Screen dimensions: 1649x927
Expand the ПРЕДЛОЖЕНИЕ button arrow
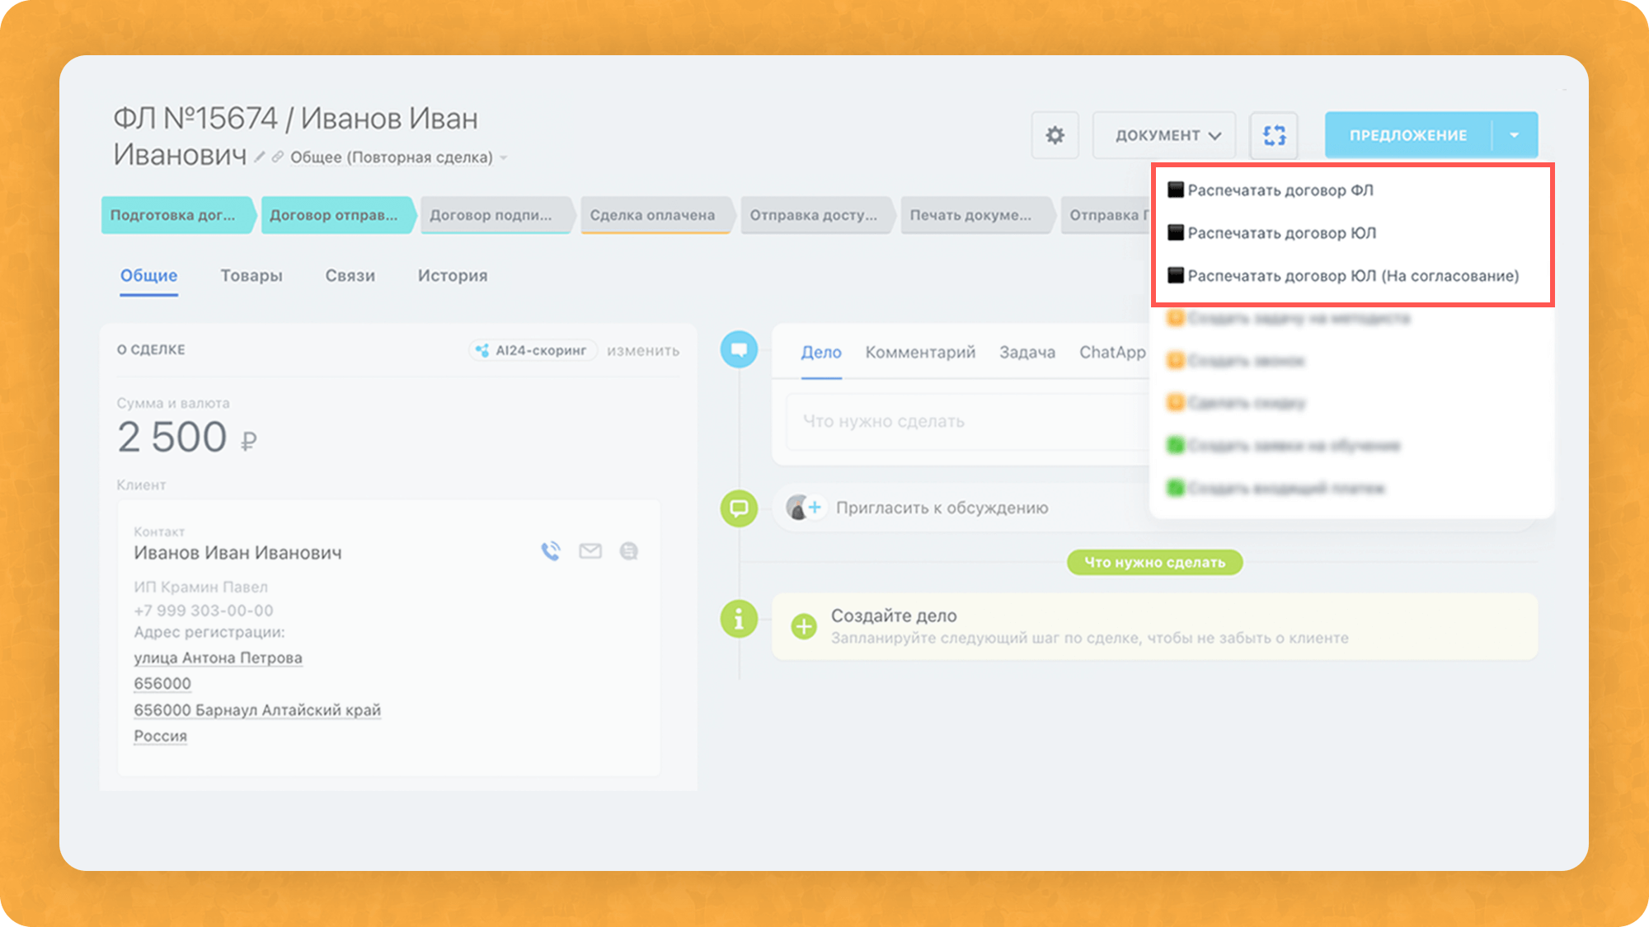(x=1515, y=135)
